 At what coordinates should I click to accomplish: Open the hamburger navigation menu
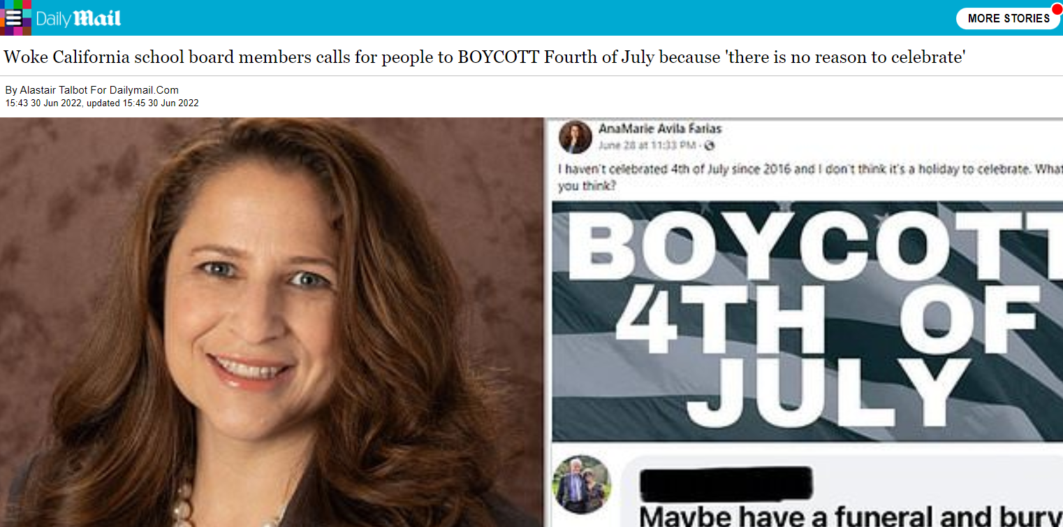pos(15,17)
